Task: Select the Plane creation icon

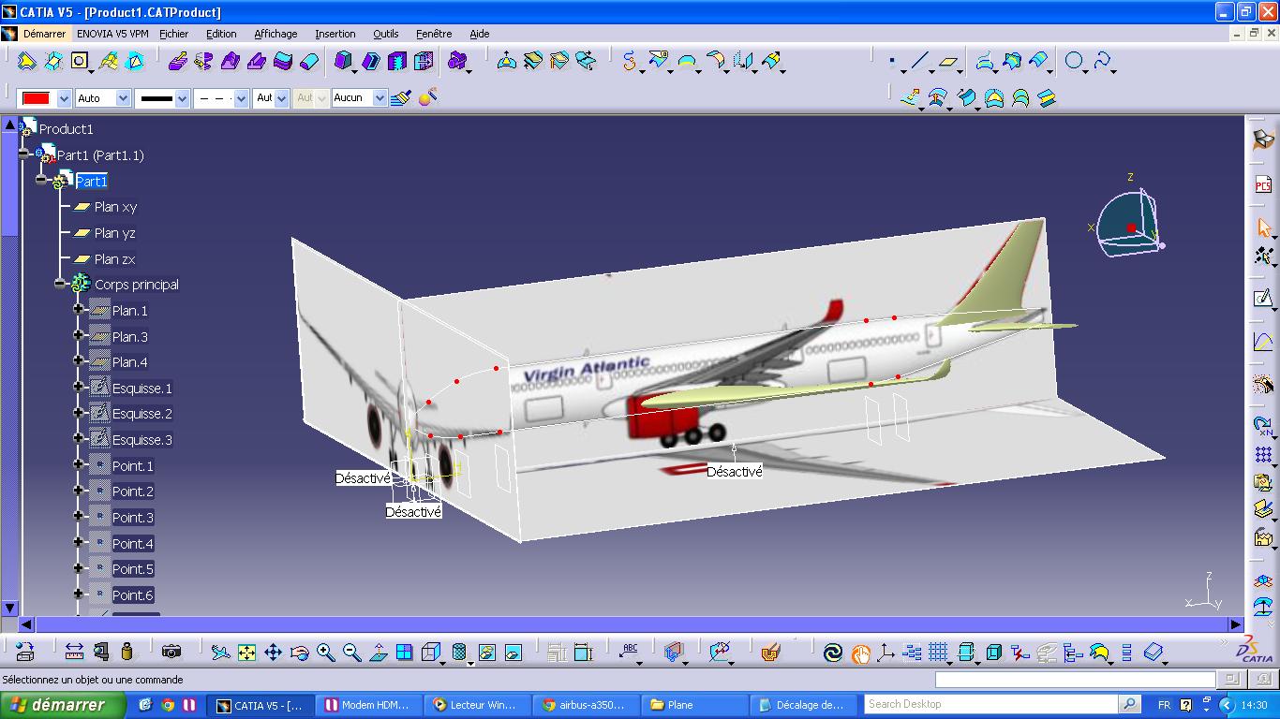Action: point(949,62)
